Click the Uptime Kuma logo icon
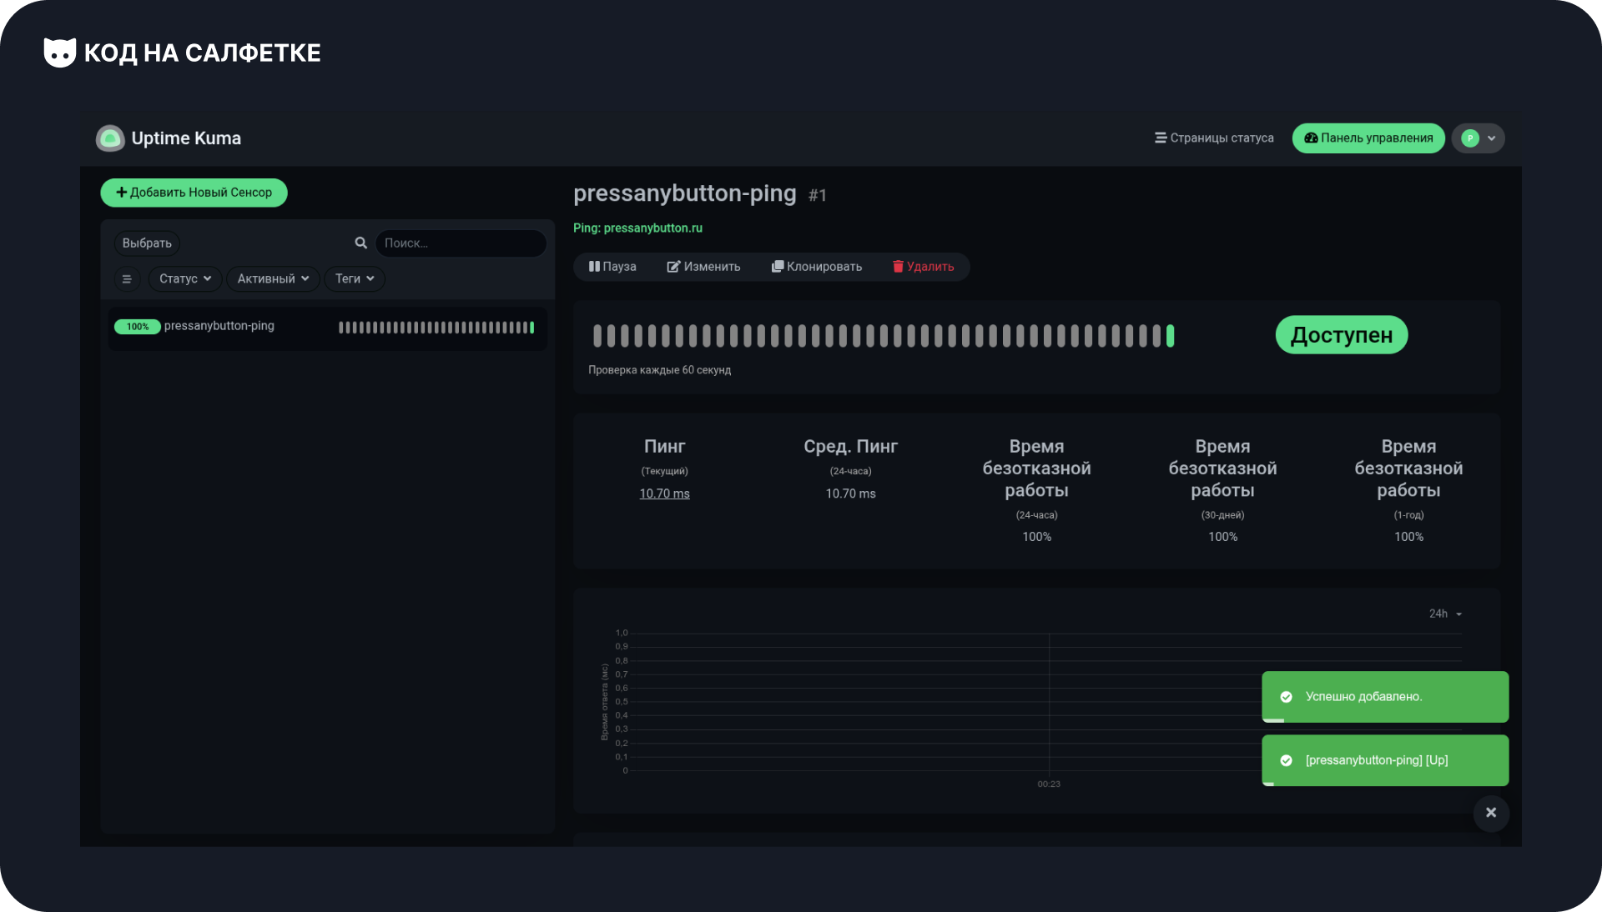 110,138
